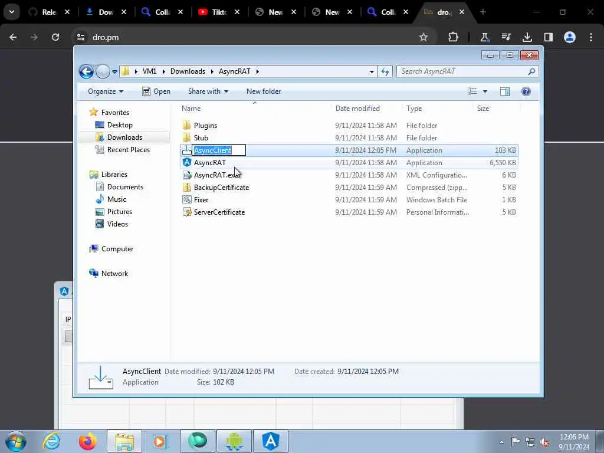Click the AsyncClient rename text box
604x453 pixels.
click(x=219, y=150)
